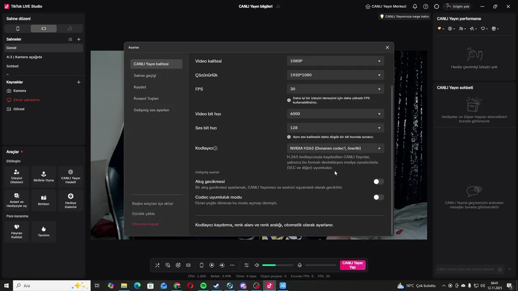Click Günlük yükle

click(143, 214)
